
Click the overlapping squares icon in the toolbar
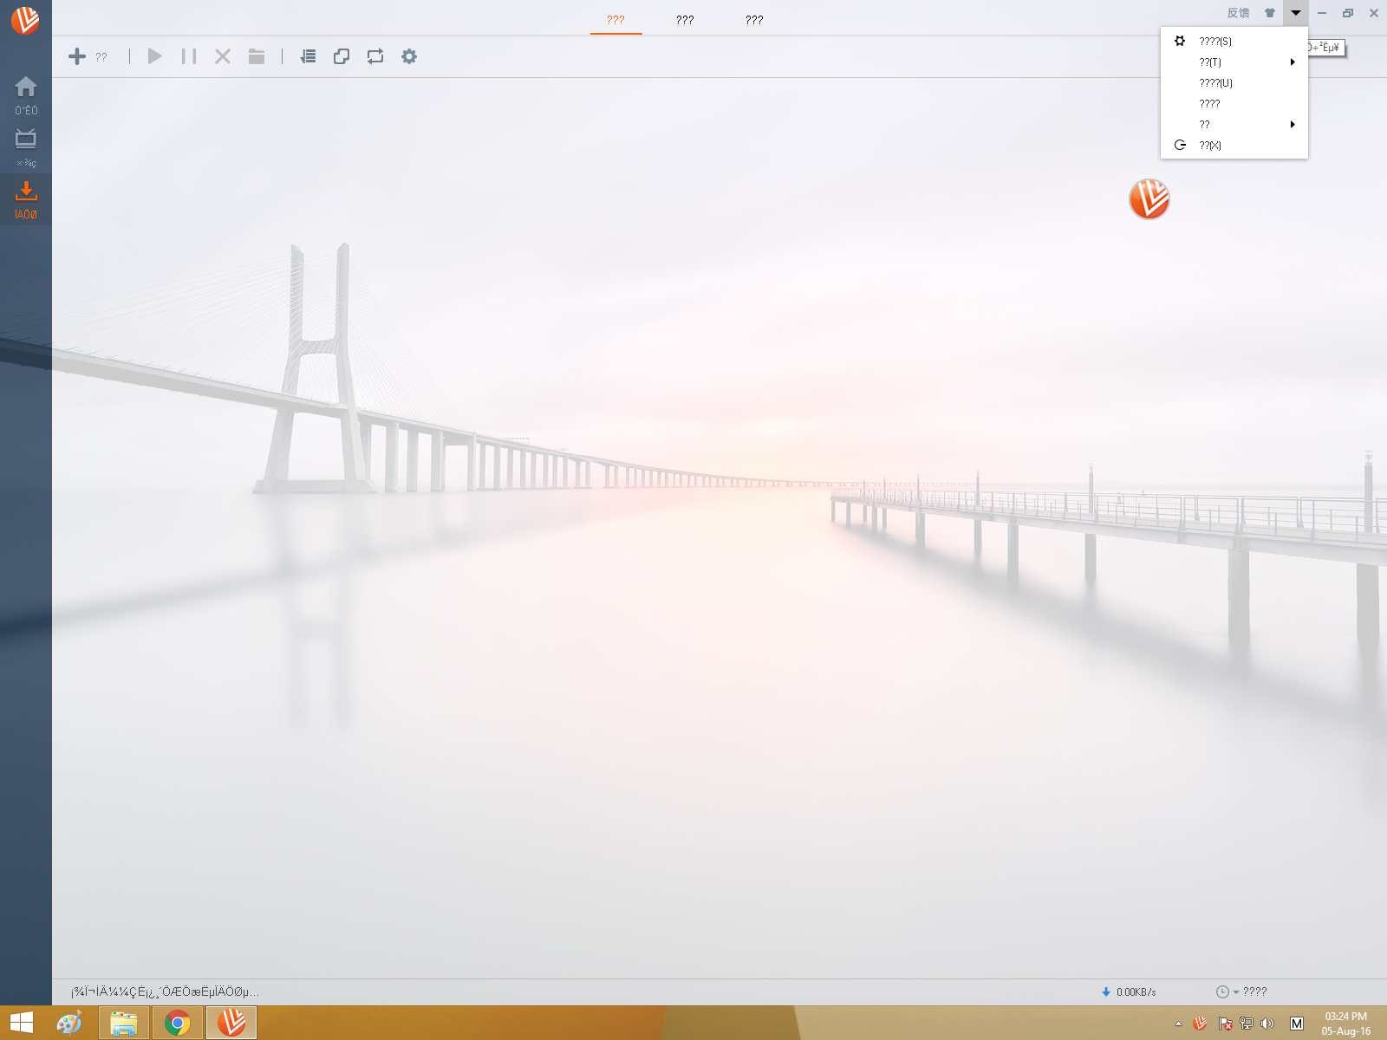[342, 56]
